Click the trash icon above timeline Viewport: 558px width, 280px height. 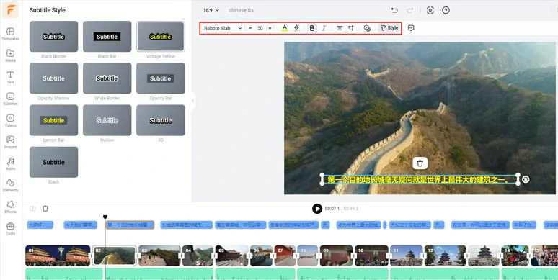click(45, 209)
